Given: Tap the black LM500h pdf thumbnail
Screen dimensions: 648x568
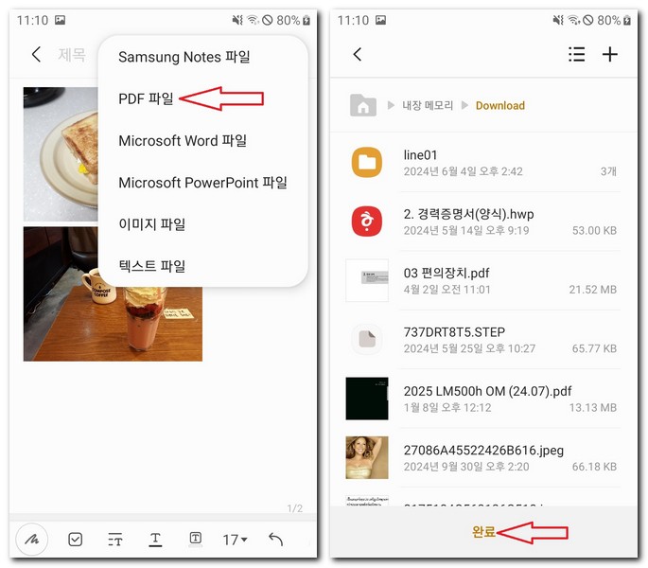Looking at the screenshot, I should coord(367,399).
